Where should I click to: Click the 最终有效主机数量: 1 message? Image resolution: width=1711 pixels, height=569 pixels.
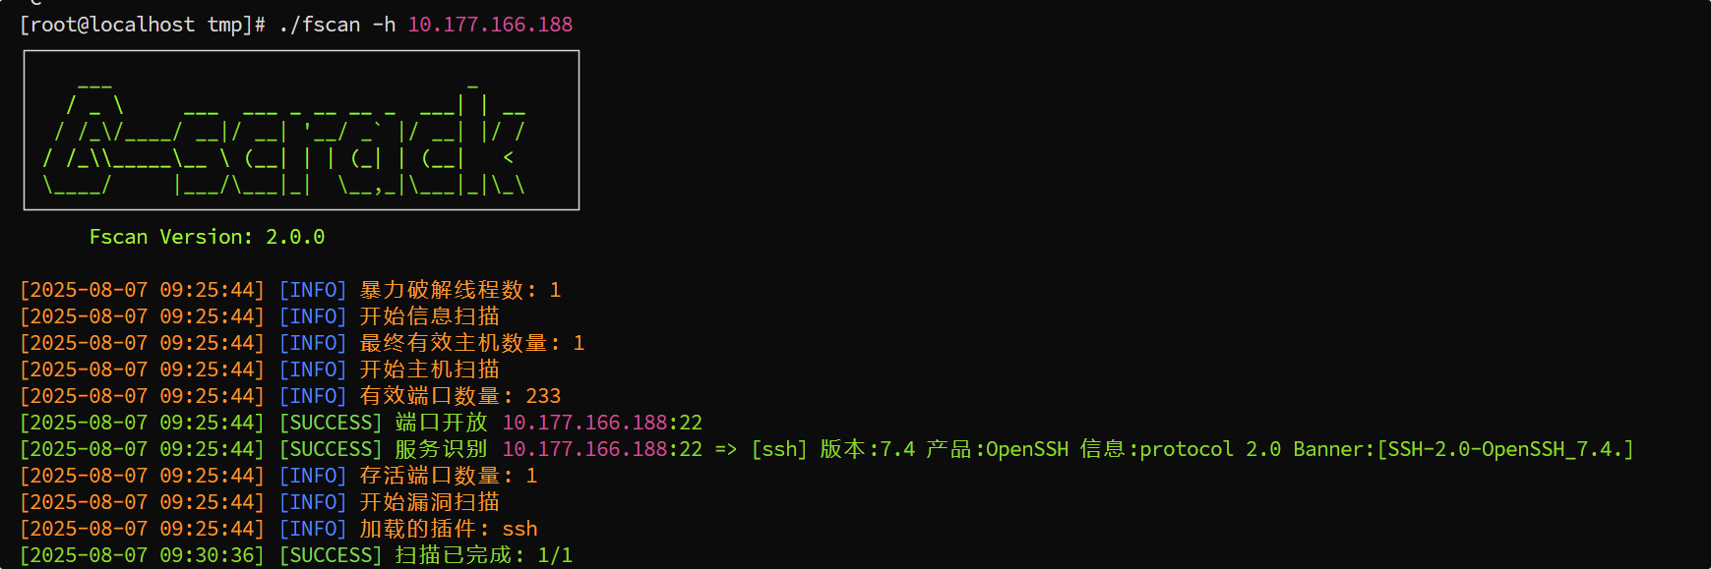(472, 343)
